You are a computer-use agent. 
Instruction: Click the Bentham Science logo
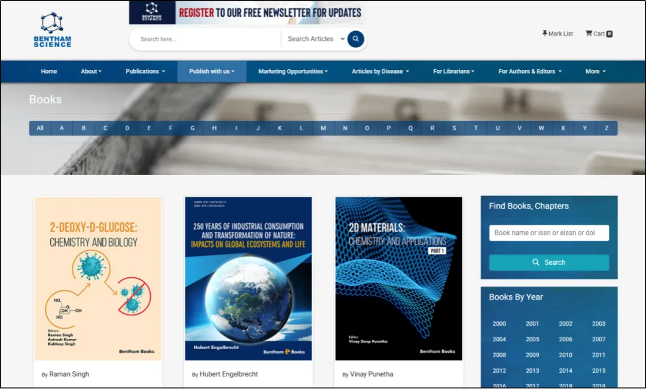coord(52,30)
